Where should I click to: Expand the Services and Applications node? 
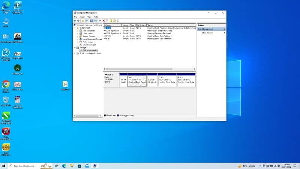pyautogui.click(x=75, y=53)
